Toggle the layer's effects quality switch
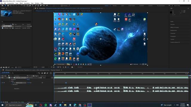The height and width of the screenshot is (107, 191). click(30, 78)
